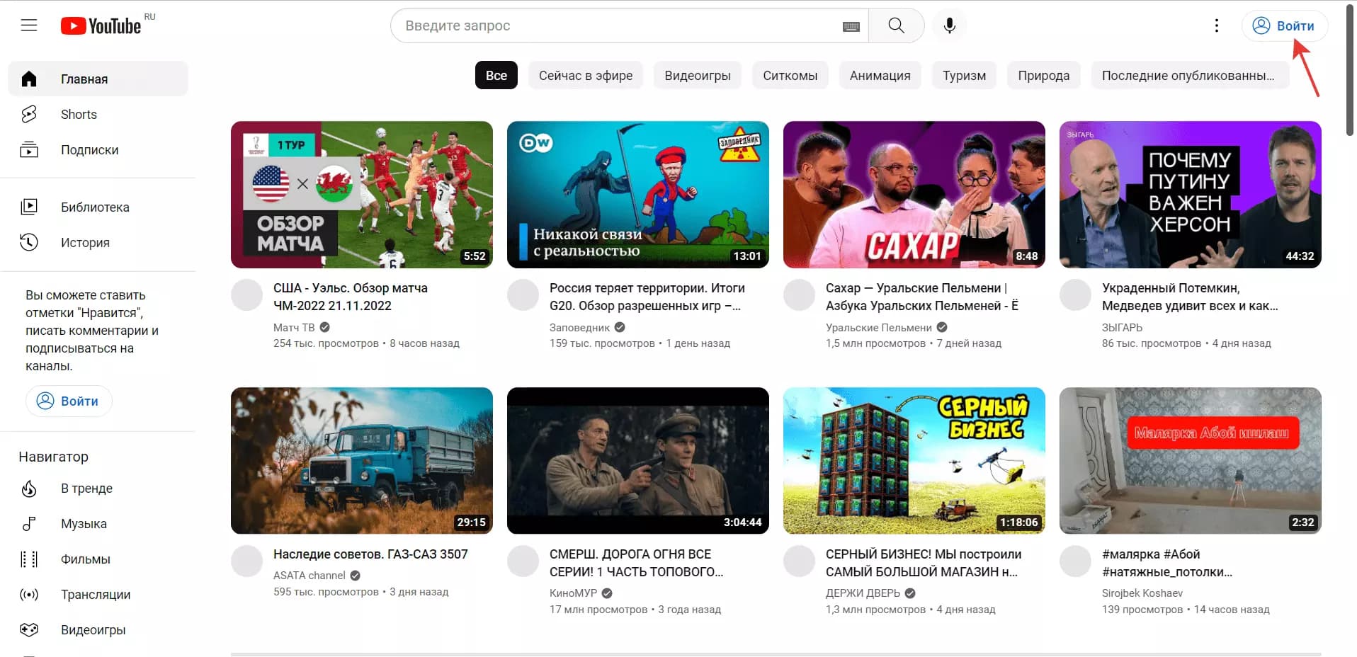The image size is (1357, 657).
Task: Play the САХАР video thumbnail
Action: pyautogui.click(x=914, y=194)
